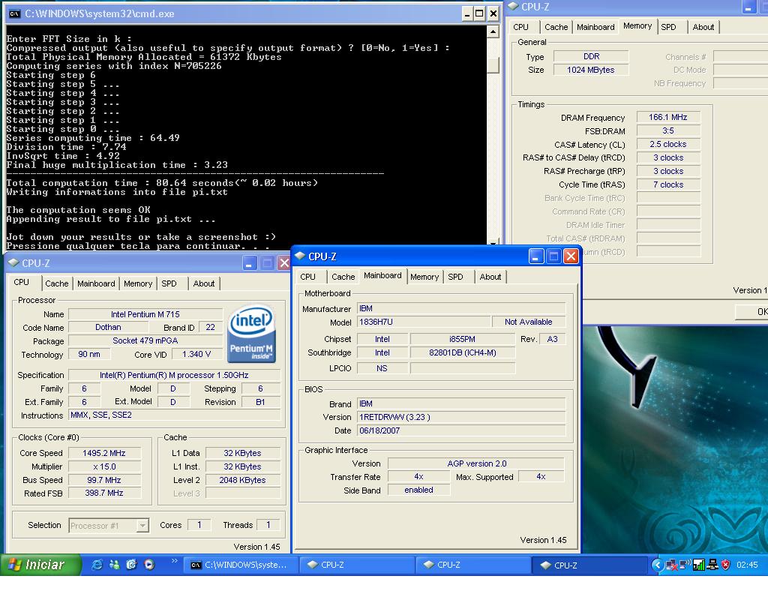Open Memory tab in Mainboard window
This screenshot has height=615, width=768.
tap(424, 277)
